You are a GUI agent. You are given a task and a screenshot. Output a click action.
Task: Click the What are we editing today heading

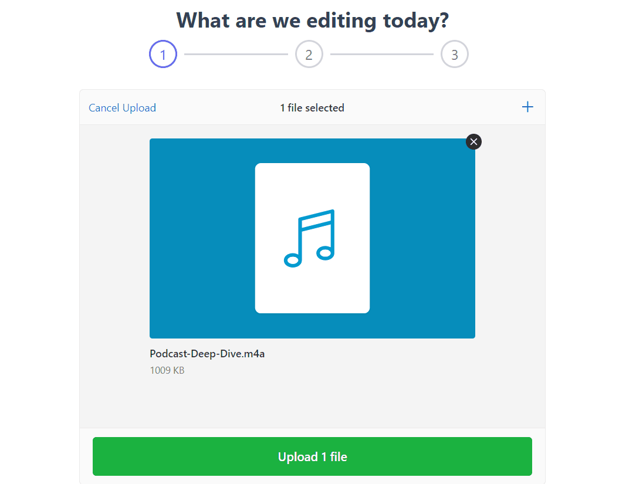pyautogui.click(x=312, y=21)
